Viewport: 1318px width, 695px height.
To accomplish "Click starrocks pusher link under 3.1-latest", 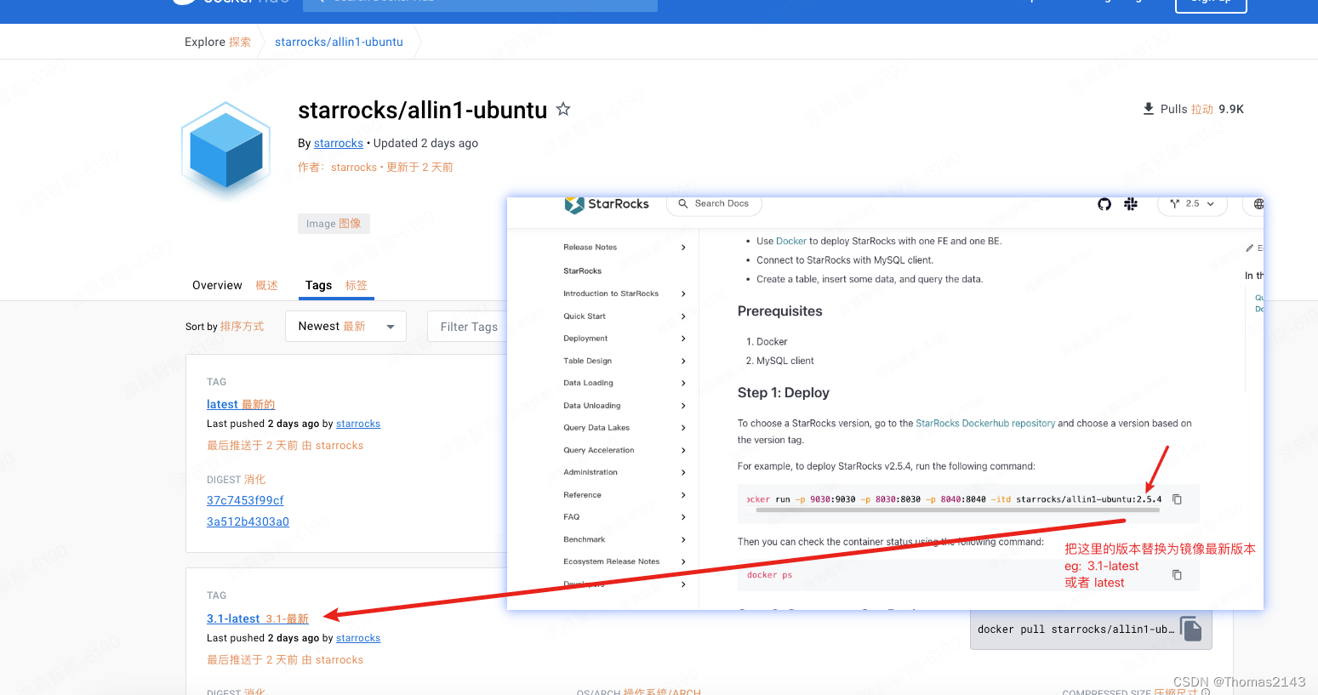I will click(358, 638).
